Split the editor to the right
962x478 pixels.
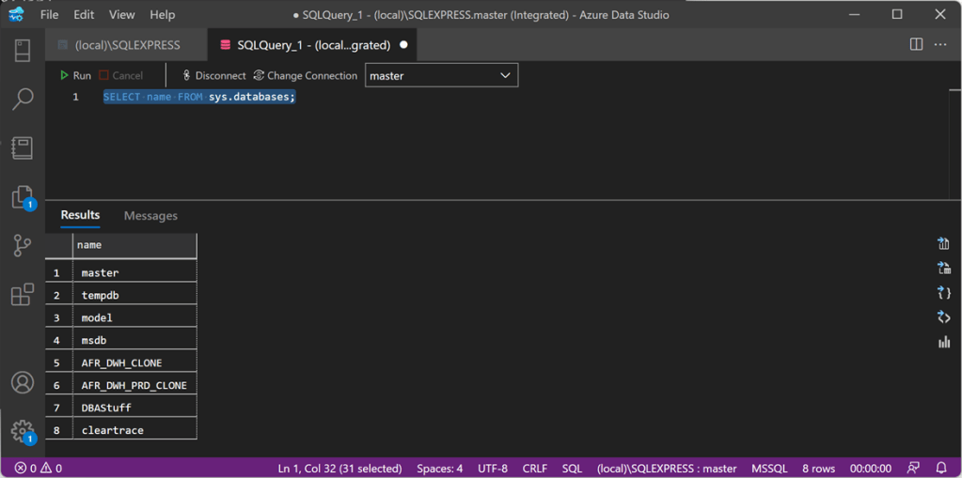916,44
